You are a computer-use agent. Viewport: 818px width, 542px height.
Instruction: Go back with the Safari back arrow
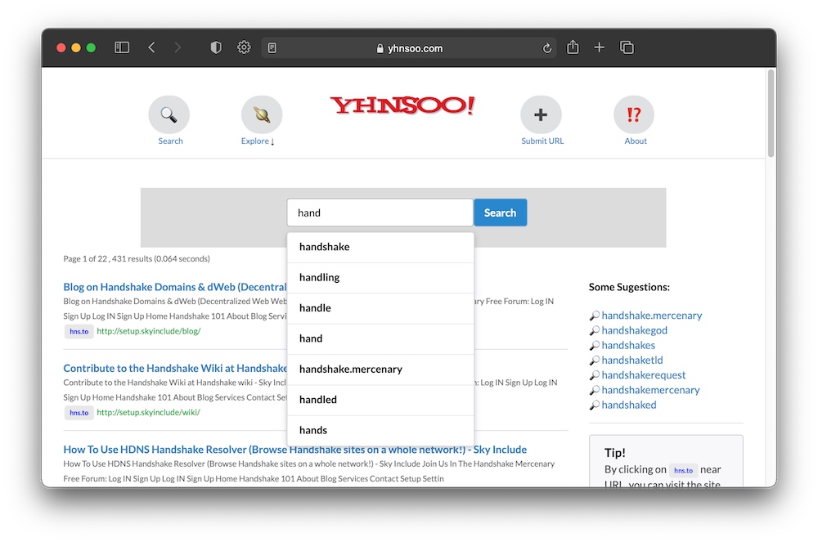(151, 48)
